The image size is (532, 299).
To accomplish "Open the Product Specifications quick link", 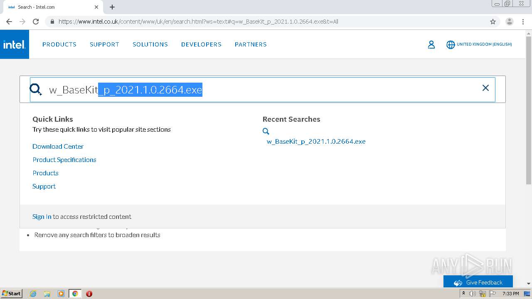I will pyautogui.click(x=64, y=159).
